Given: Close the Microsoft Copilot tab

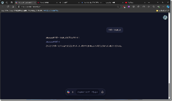Looking at the screenshot, I should click(x=35, y=3).
